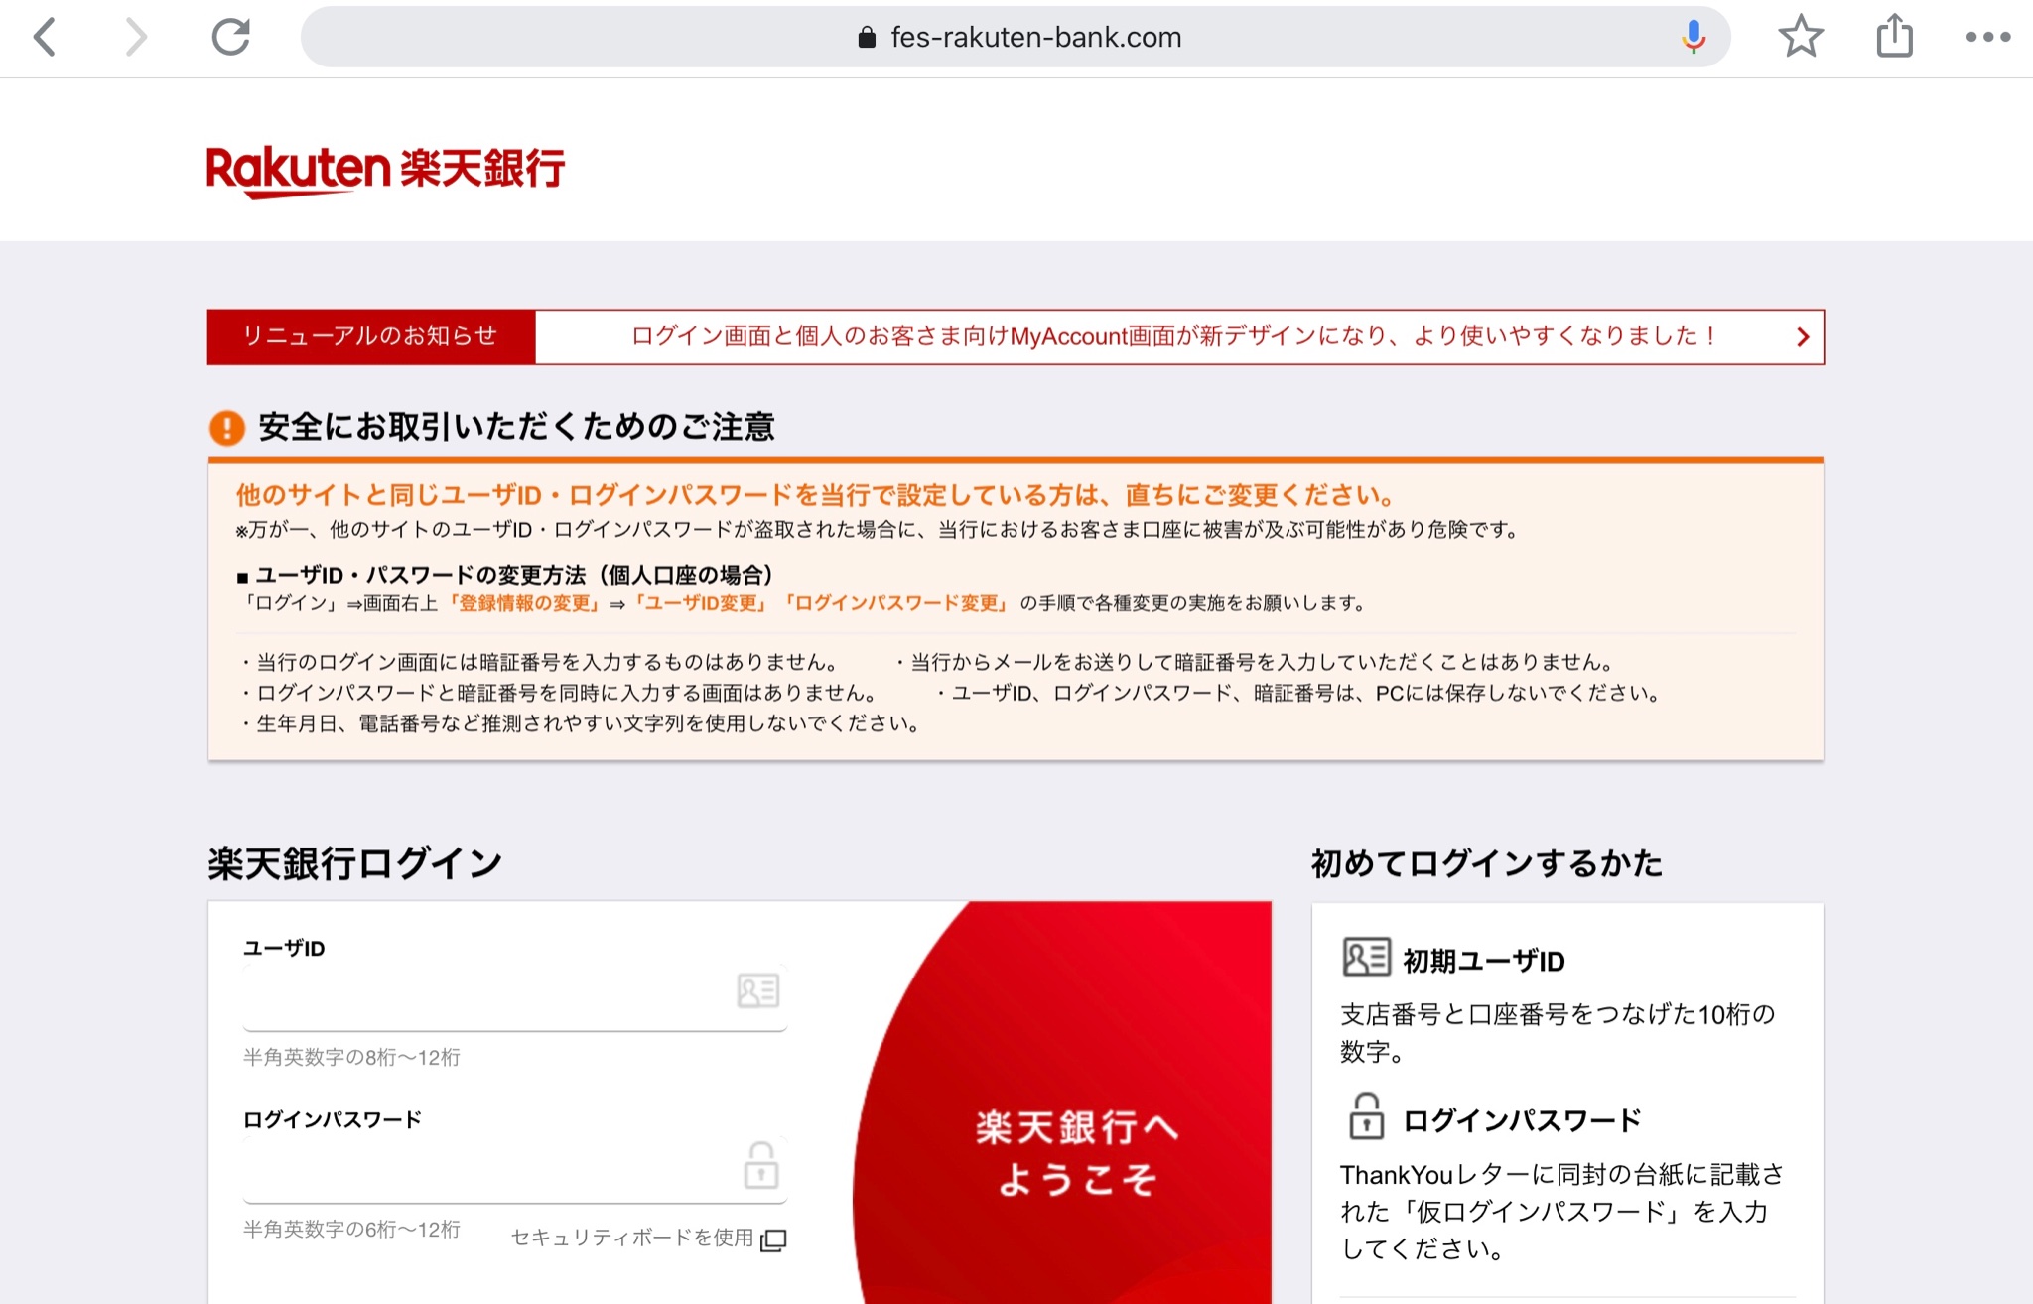Click the 「ユーザID変更」 orange text
2033x1304 pixels.
(702, 603)
